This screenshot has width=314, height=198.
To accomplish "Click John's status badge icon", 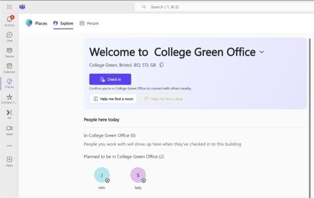I will 107,181.
